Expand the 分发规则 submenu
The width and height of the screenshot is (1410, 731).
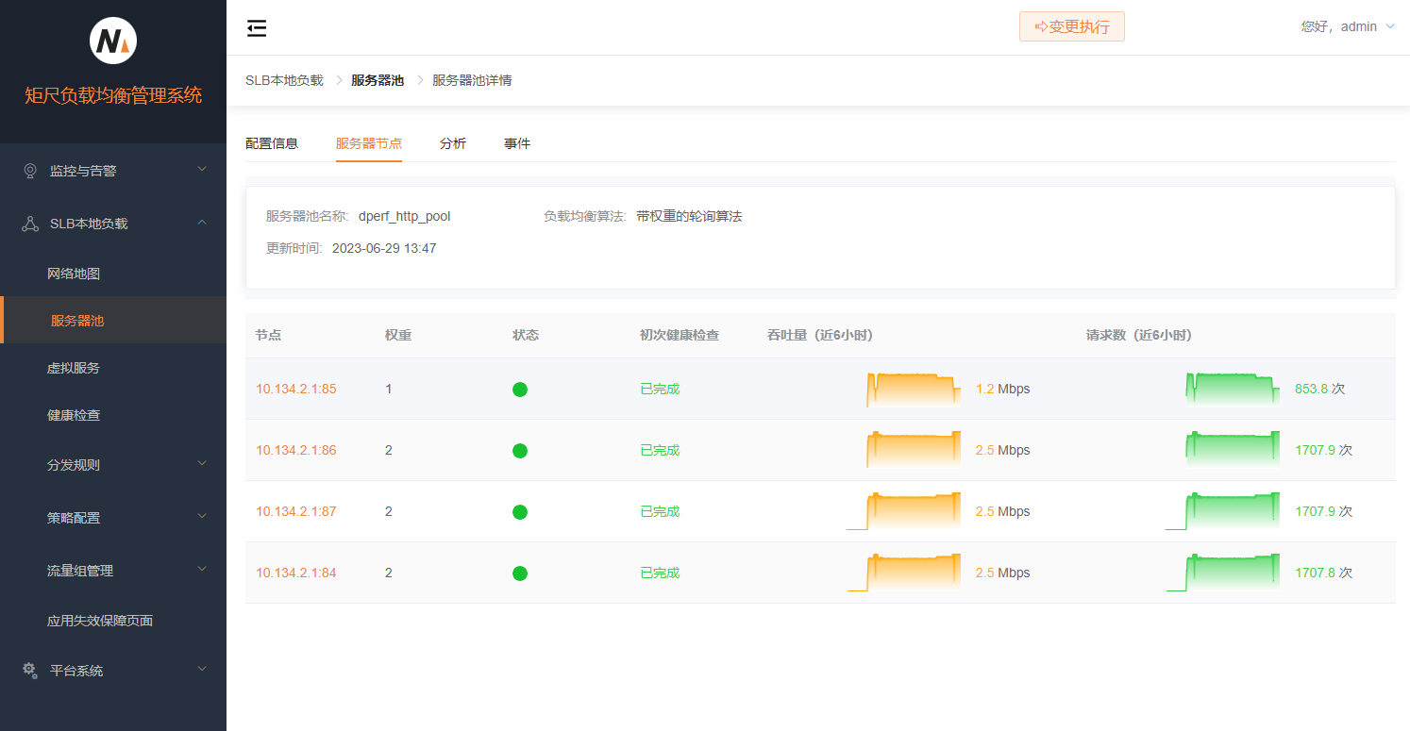pyautogui.click(x=113, y=464)
